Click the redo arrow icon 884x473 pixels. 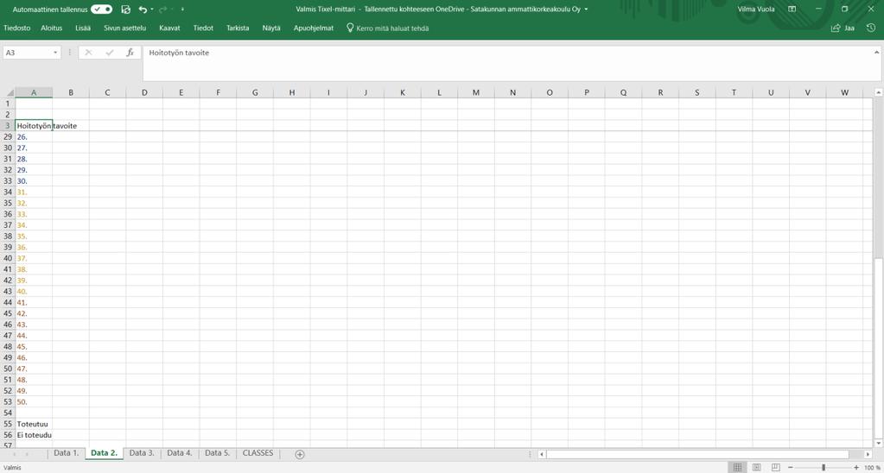163,9
